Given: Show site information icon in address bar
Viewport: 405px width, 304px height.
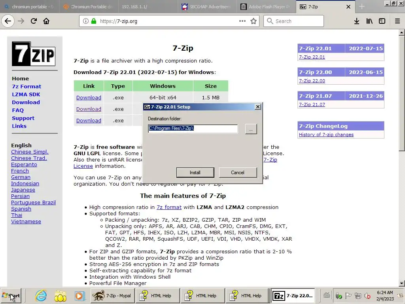Looking at the screenshot, I should click(x=85, y=21).
